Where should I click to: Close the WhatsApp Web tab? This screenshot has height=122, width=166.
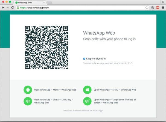[x=44, y=2]
